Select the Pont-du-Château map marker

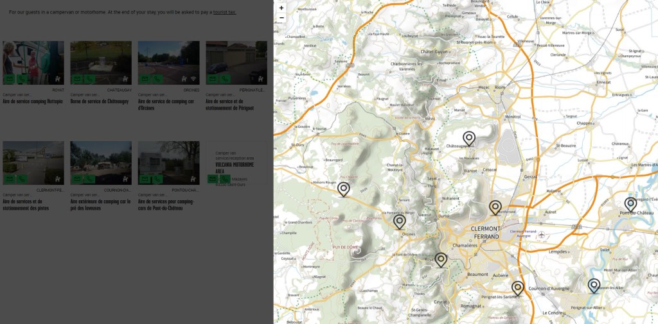(x=630, y=203)
